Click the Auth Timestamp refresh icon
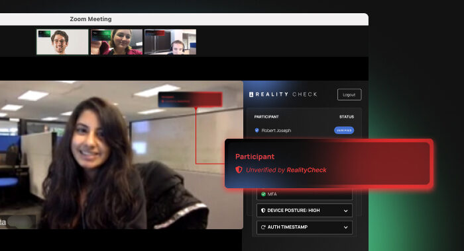Screen dimensions: 464x251 263,227
